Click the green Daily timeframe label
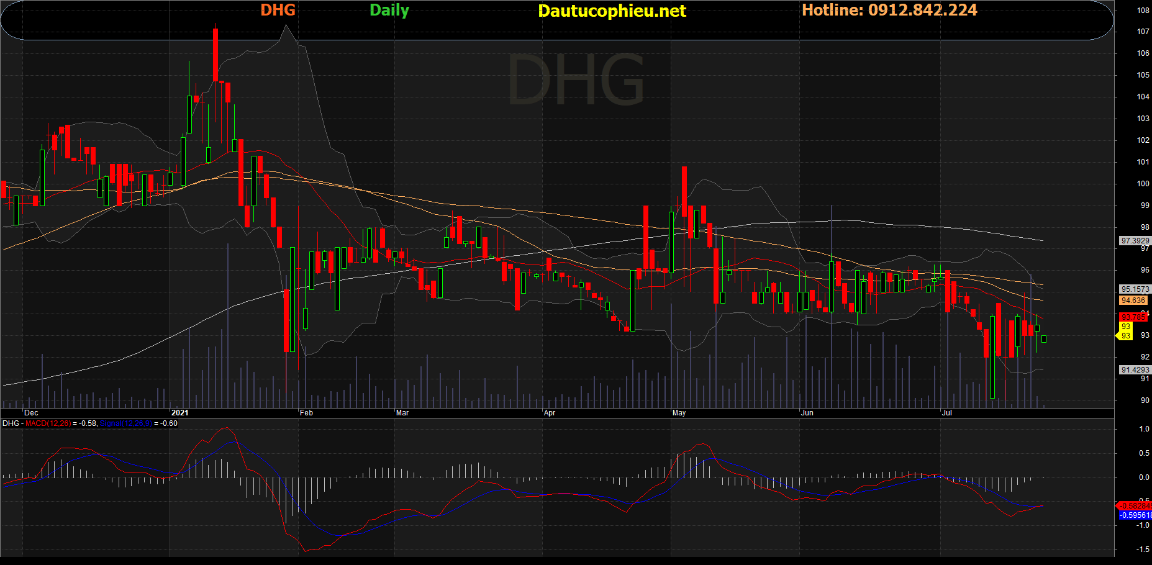The height and width of the screenshot is (565, 1152). 389,11
